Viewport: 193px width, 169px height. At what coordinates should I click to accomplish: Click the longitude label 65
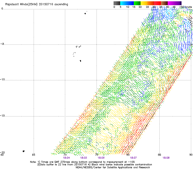point(33,155)
